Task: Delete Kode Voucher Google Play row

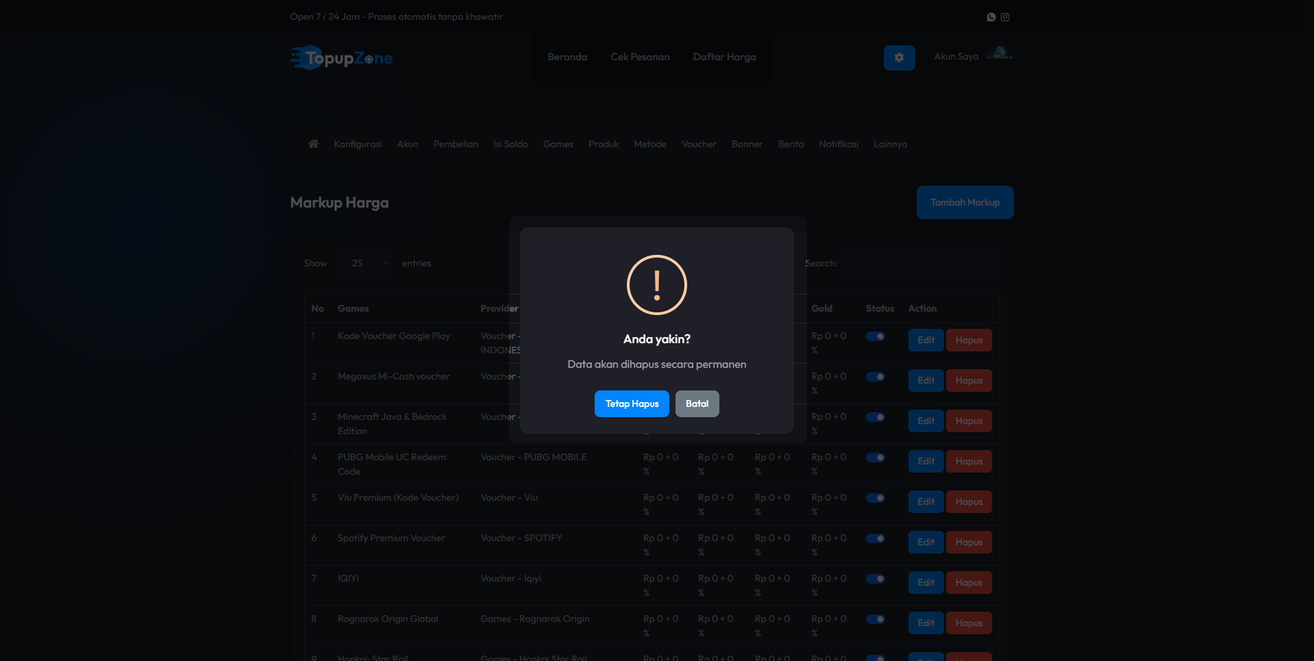Action: (969, 340)
